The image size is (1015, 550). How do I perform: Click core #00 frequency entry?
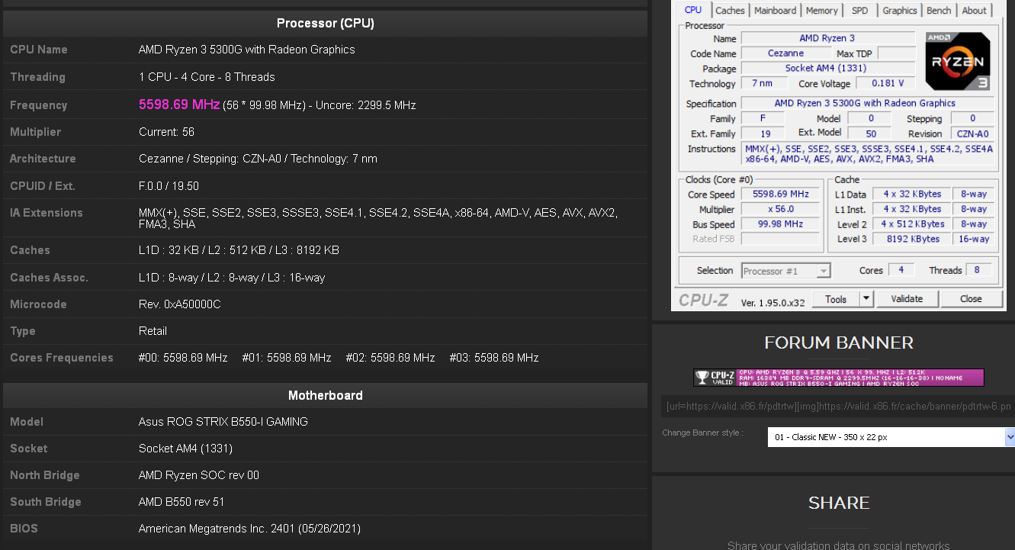point(183,358)
